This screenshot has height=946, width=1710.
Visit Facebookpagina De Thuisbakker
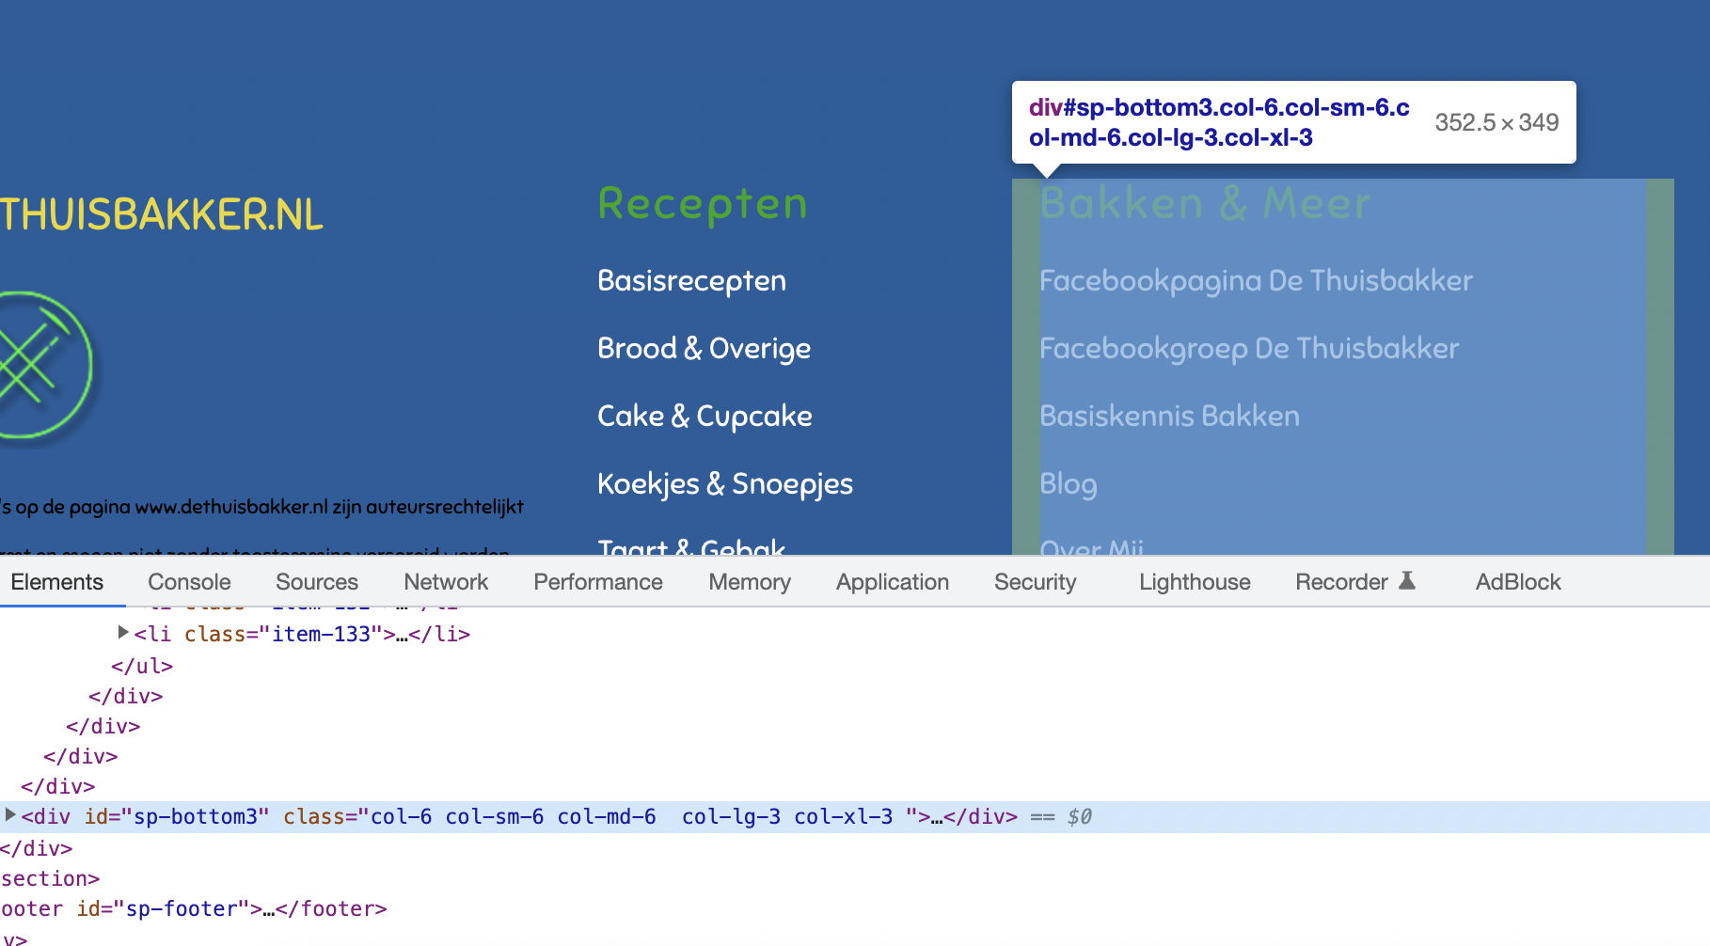click(1256, 279)
